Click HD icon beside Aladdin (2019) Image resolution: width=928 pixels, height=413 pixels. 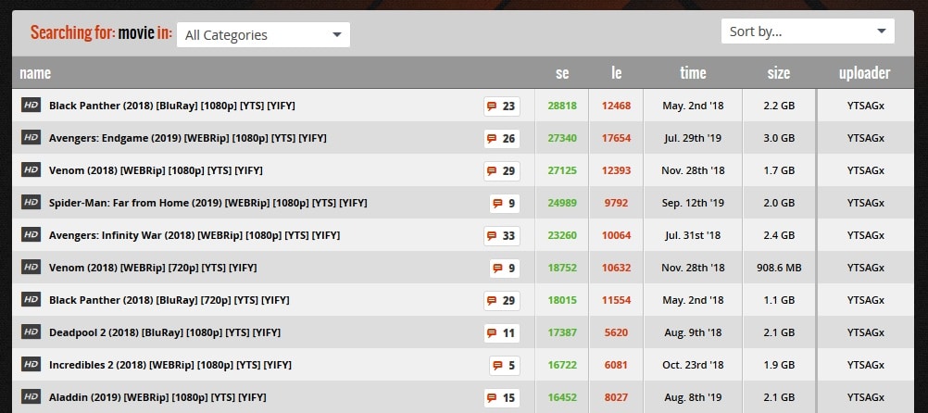tap(31, 397)
